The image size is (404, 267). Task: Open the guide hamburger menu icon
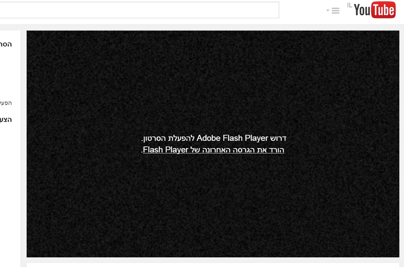(335, 11)
